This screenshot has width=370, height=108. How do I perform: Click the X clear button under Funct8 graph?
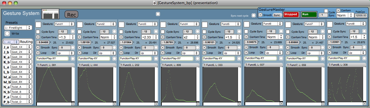click(x=364, y=104)
